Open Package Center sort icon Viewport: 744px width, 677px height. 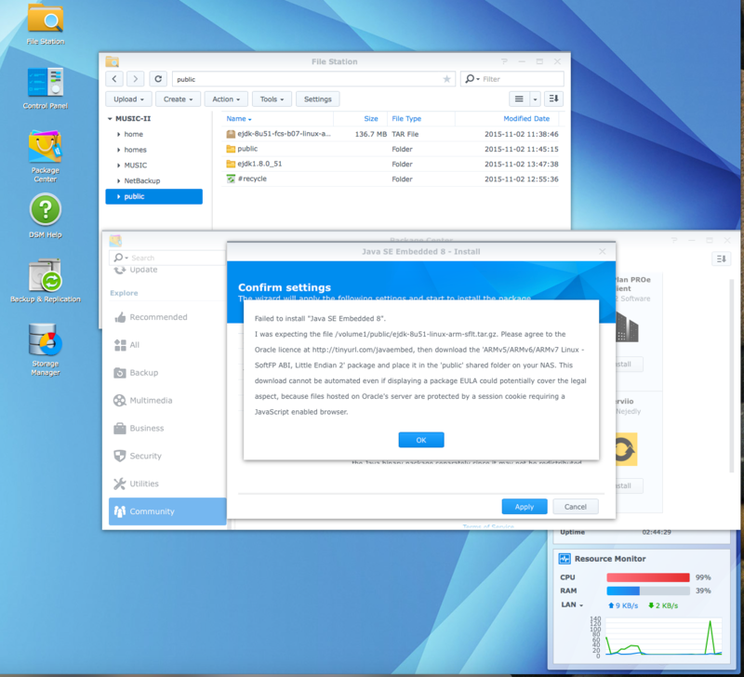pyautogui.click(x=722, y=259)
